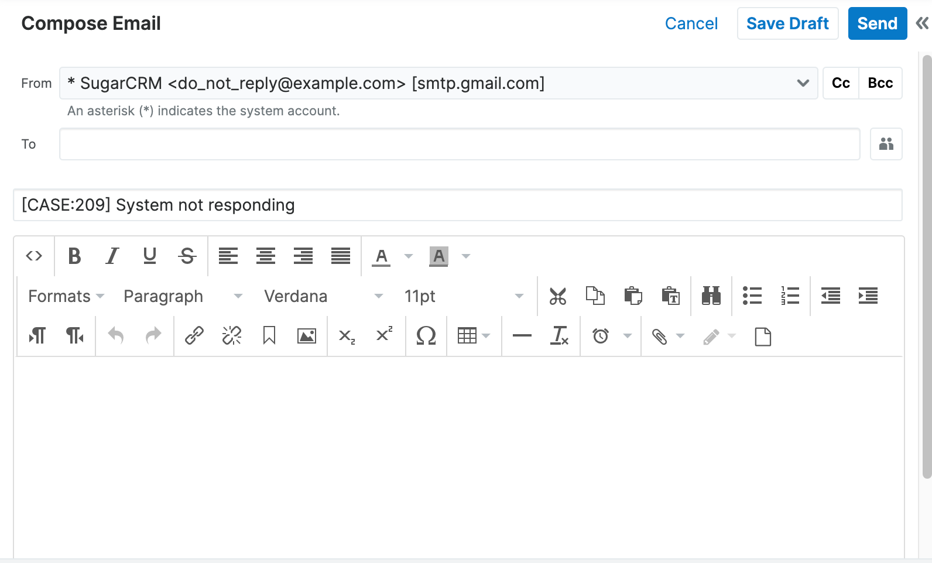The width and height of the screenshot is (932, 563).
Task: Open source code view in editor
Action: 34,256
